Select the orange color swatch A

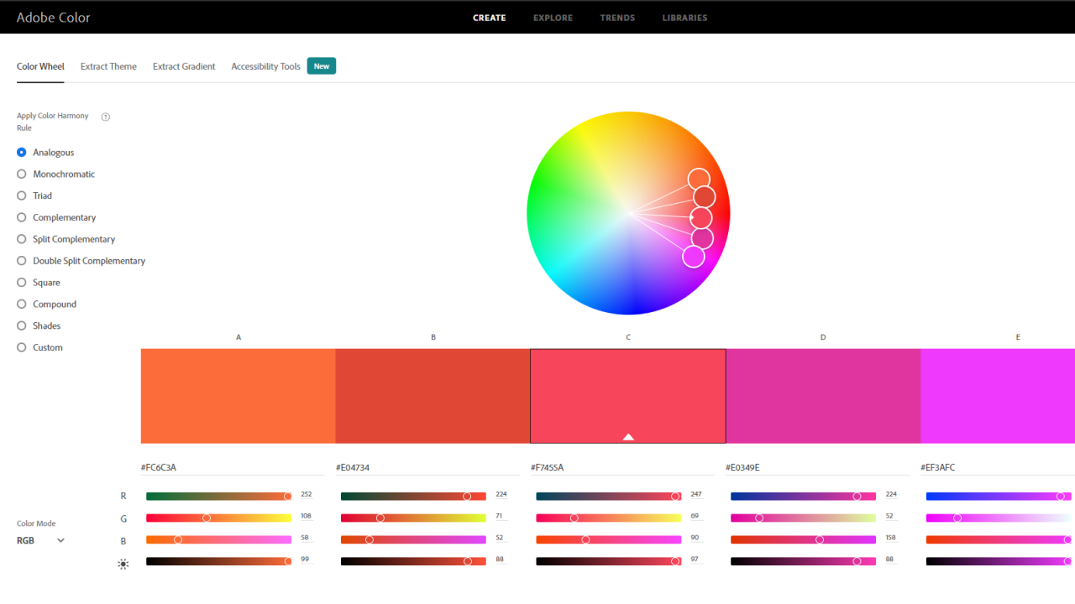pyautogui.click(x=238, y=396)
